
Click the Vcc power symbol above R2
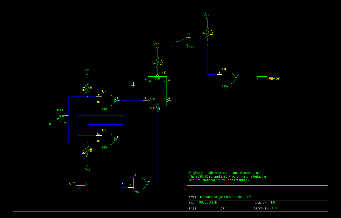point(157,46)
